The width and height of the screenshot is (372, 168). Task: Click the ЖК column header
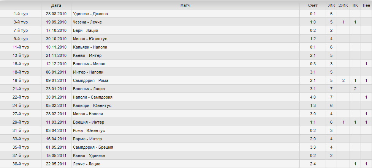pos(331,5)
